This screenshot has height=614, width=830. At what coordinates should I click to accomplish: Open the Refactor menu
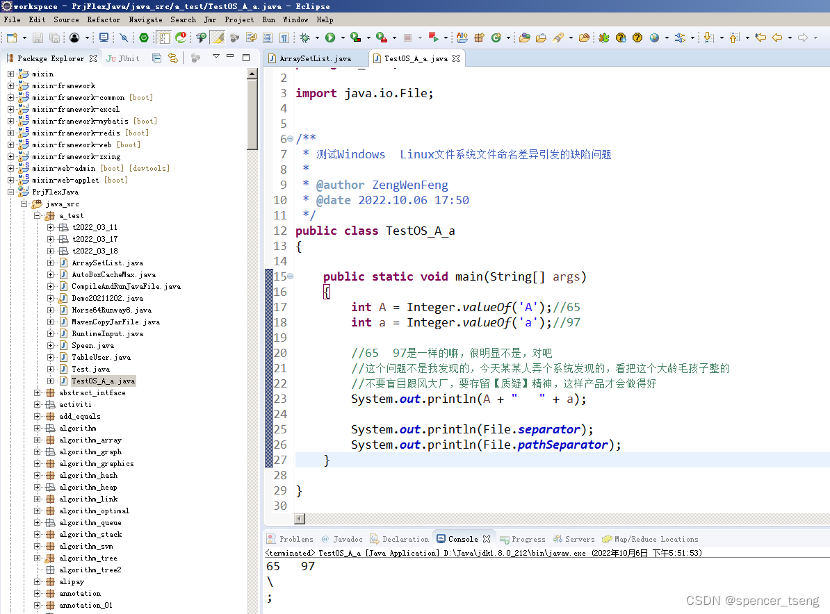(104, 19)
